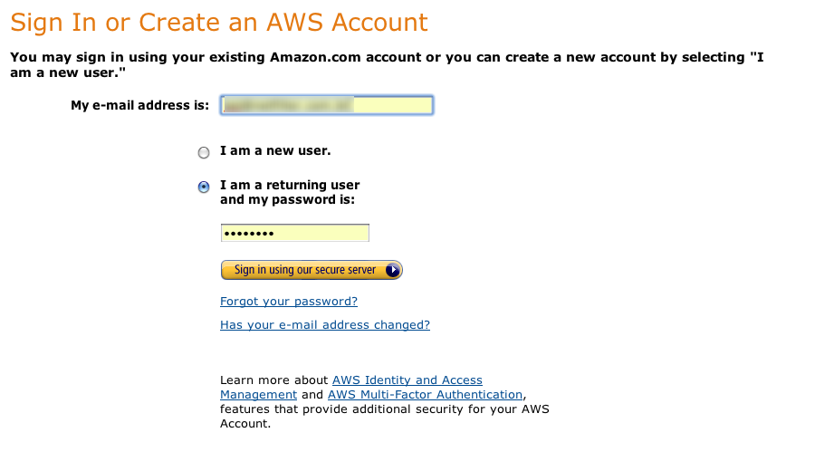Click the 'I am a returning user' label text
The image size is (815, 471).
coord(290,185)
